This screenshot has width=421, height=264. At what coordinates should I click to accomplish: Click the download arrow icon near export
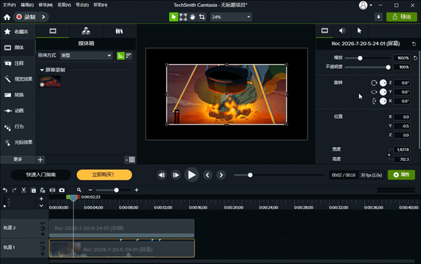point(378,17)
